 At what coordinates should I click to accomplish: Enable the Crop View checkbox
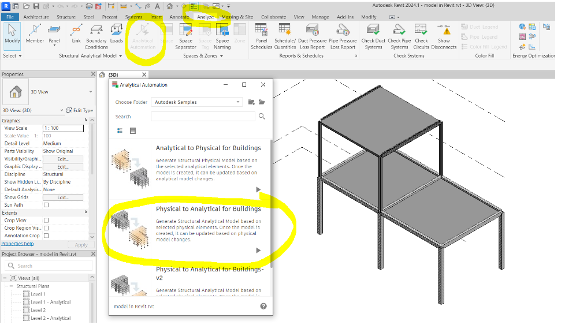pos(46,221)
